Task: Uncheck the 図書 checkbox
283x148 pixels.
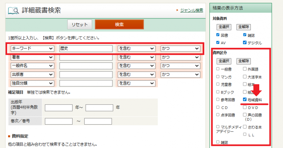Action: [x=218, y=35]
